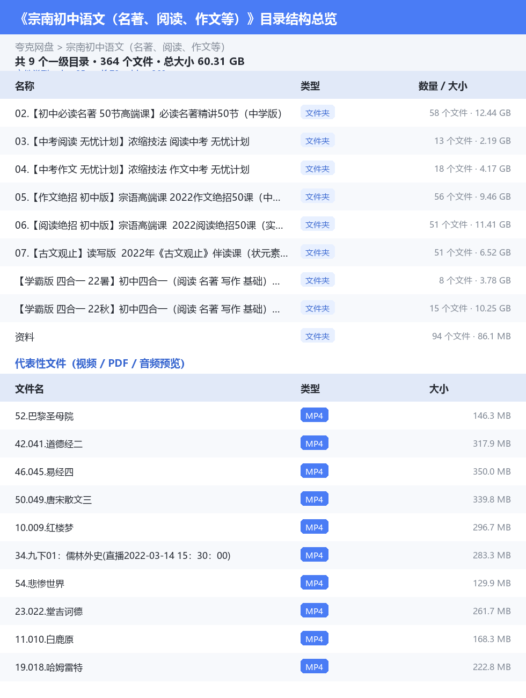Click 文件夹 tag in the 04 row
Viewport: 526px width, 698px height.
[318, 169]
